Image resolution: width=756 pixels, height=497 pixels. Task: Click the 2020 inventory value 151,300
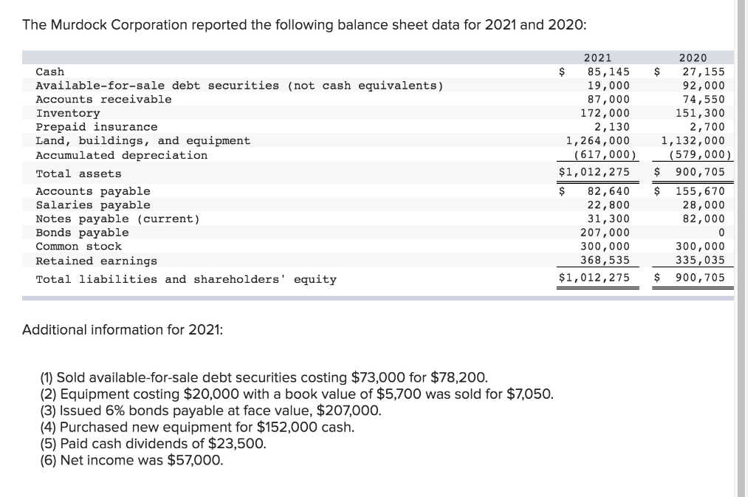point(700,113)
